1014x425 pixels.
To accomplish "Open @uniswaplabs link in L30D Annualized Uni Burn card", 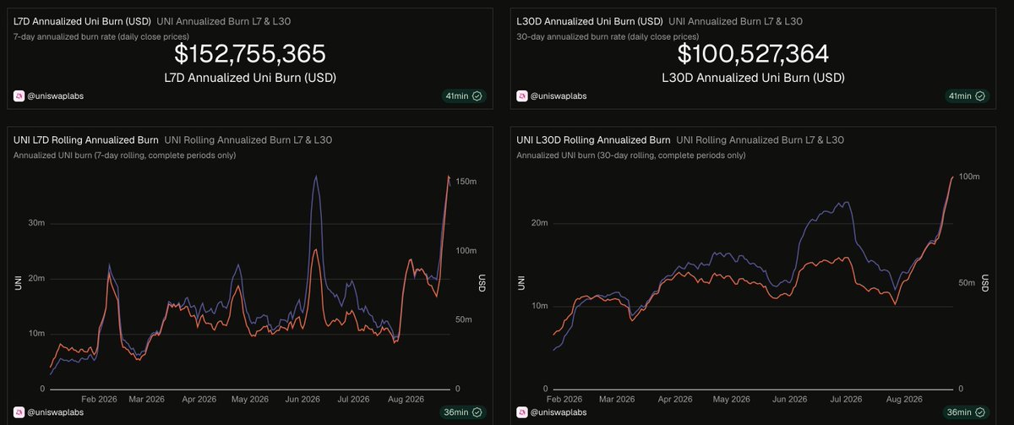I will (x=559, y=96).
